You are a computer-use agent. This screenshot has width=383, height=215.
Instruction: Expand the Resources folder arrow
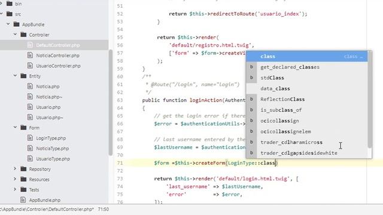15,179
